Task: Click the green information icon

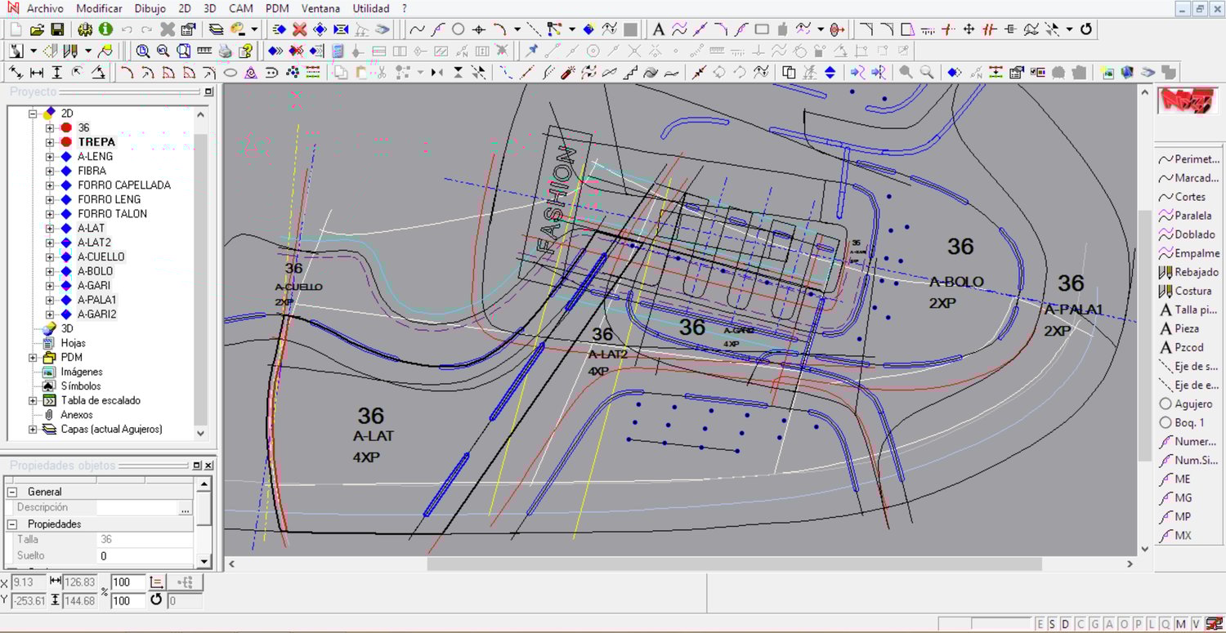Action: (105, 29)
